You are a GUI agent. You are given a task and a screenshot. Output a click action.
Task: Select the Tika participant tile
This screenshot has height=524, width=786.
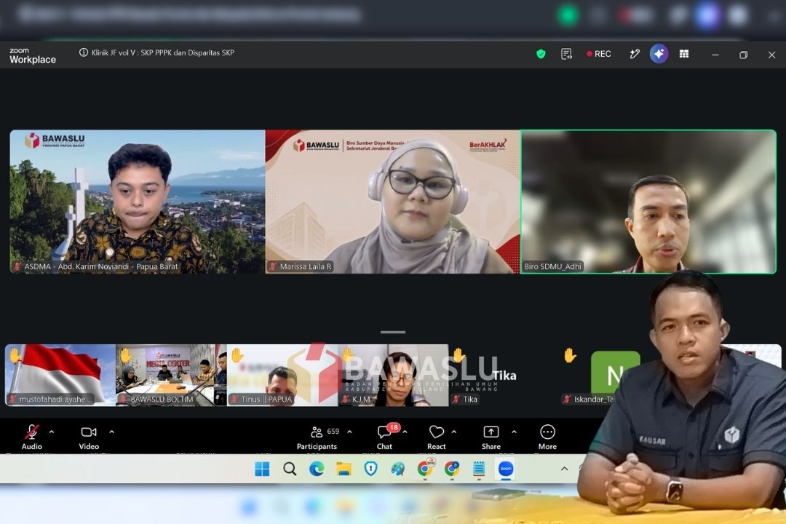coord(504,375)
